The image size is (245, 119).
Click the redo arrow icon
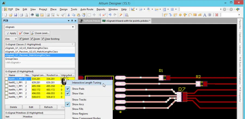pos(115,15)
